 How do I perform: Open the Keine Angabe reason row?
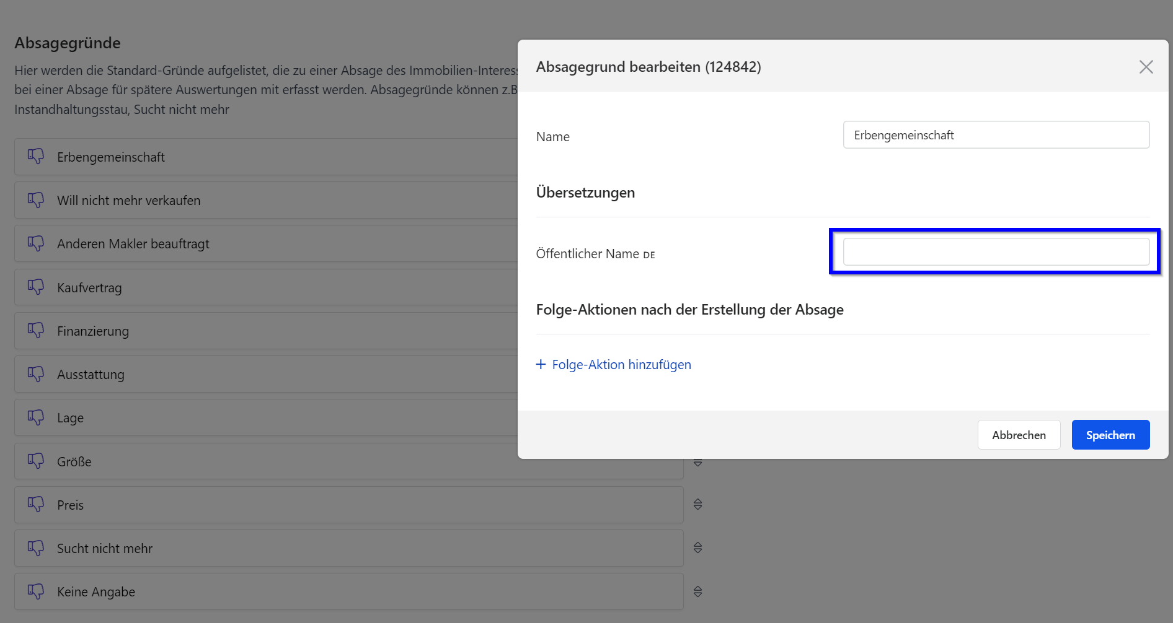[x=349, y=591]
